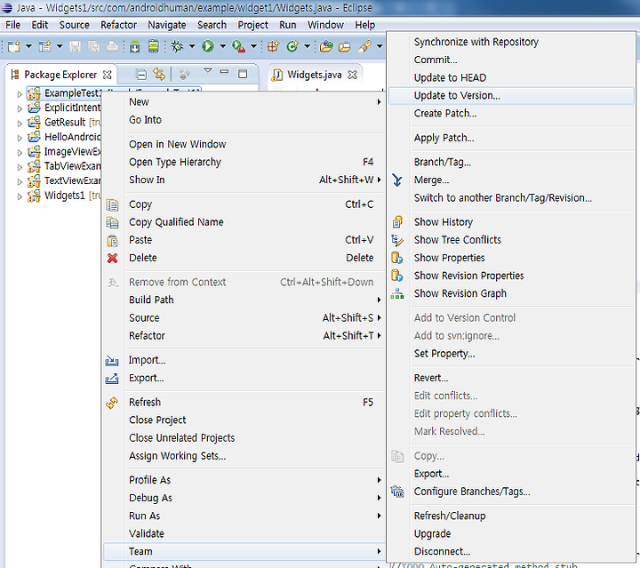Open the Build Path submenu
The image size is (640, 568).
pyautogui.click(x=244, y=300)
